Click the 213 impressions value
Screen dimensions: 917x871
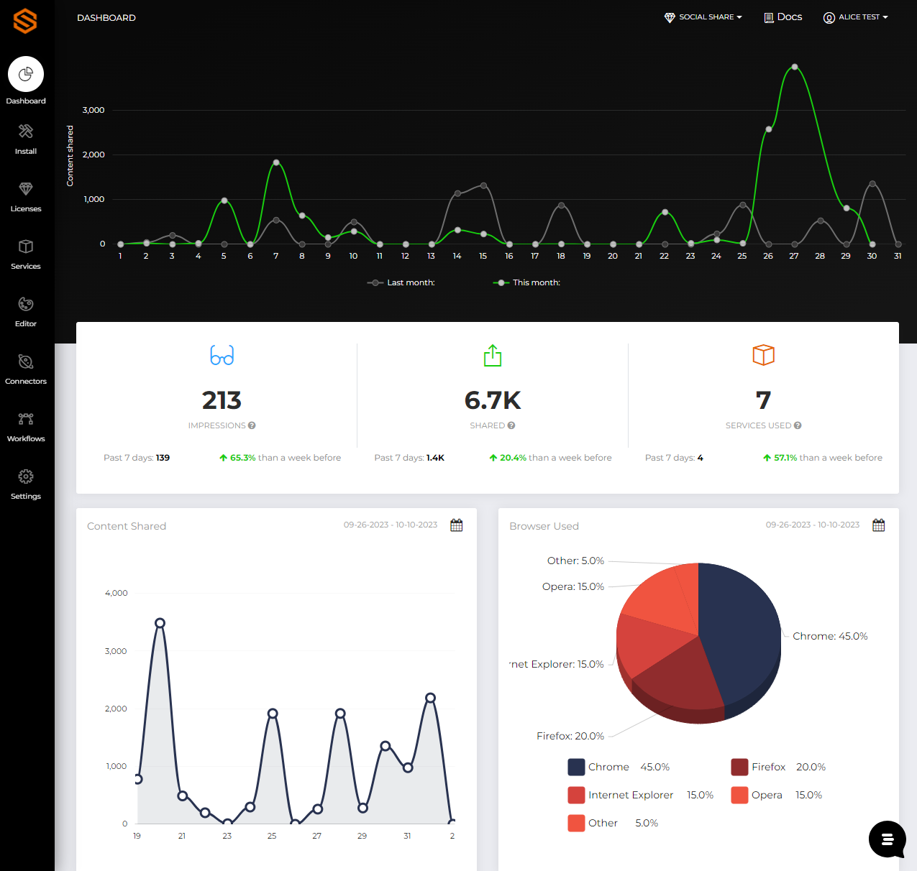222,400
